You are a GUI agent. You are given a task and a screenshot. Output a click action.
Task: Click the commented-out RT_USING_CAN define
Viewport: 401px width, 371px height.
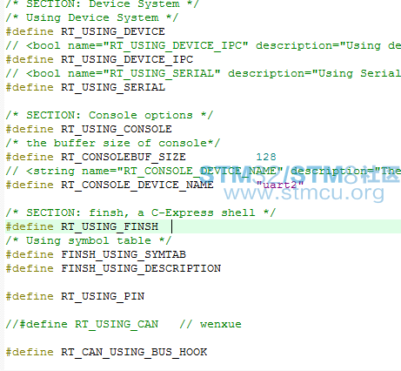pyautogui.click(x=82, y=324)
